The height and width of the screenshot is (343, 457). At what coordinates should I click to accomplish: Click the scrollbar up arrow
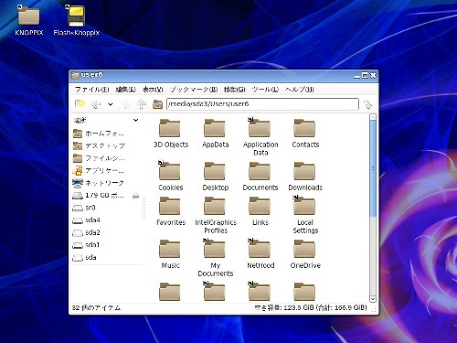(x=373, y=117)
